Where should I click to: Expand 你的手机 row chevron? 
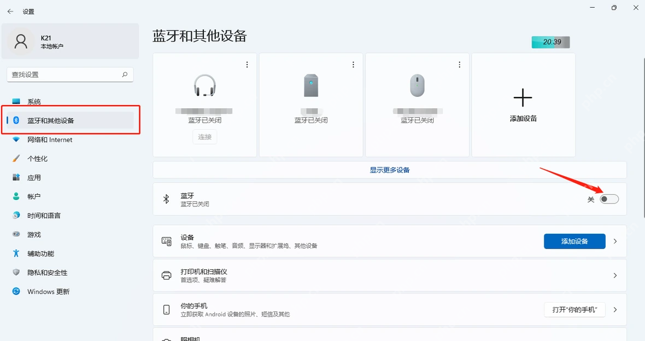615,310
